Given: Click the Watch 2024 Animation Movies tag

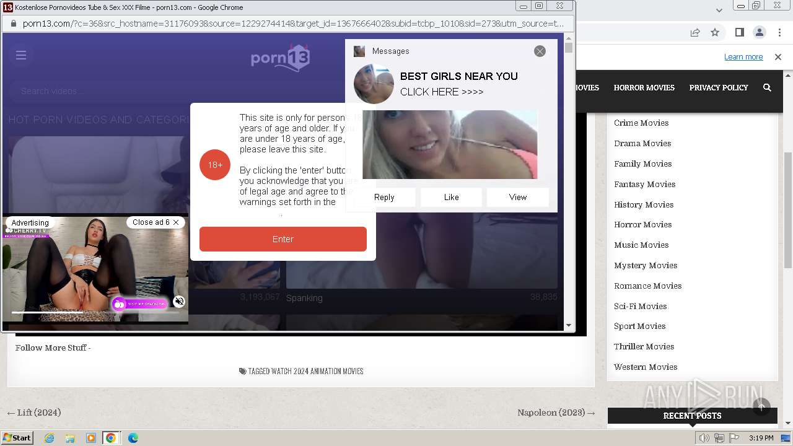Looking at the screenshot, I should click(317, 372).
